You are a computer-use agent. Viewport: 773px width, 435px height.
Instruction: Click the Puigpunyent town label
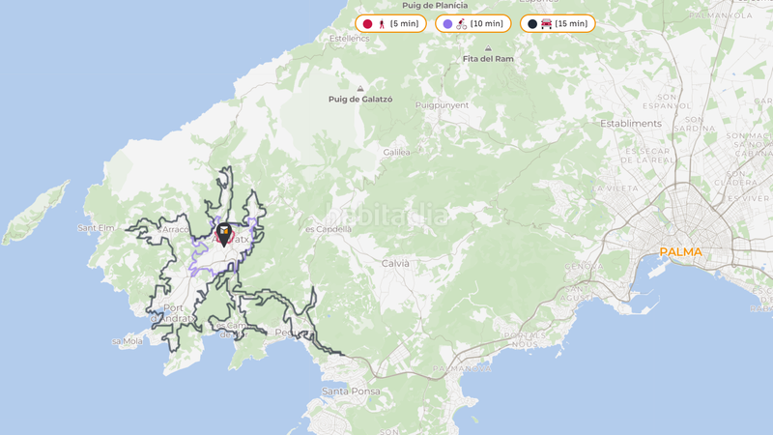[442, 105]
